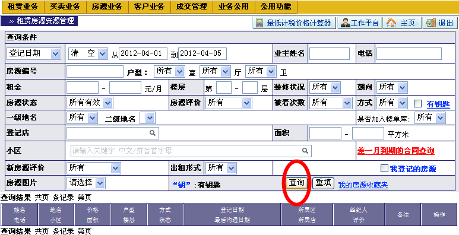This screenshot has width=459, height=235.
Task: Click 户型 楼层 column header
Action: coord(129,215)
